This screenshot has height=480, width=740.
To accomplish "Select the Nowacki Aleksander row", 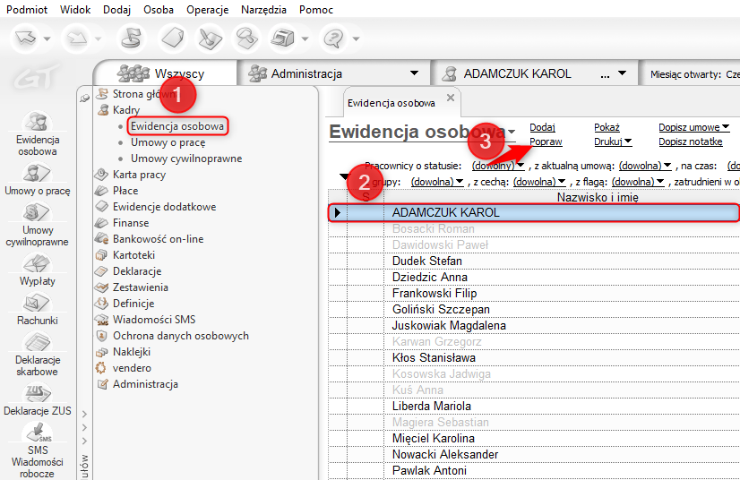I will point(534,455).
